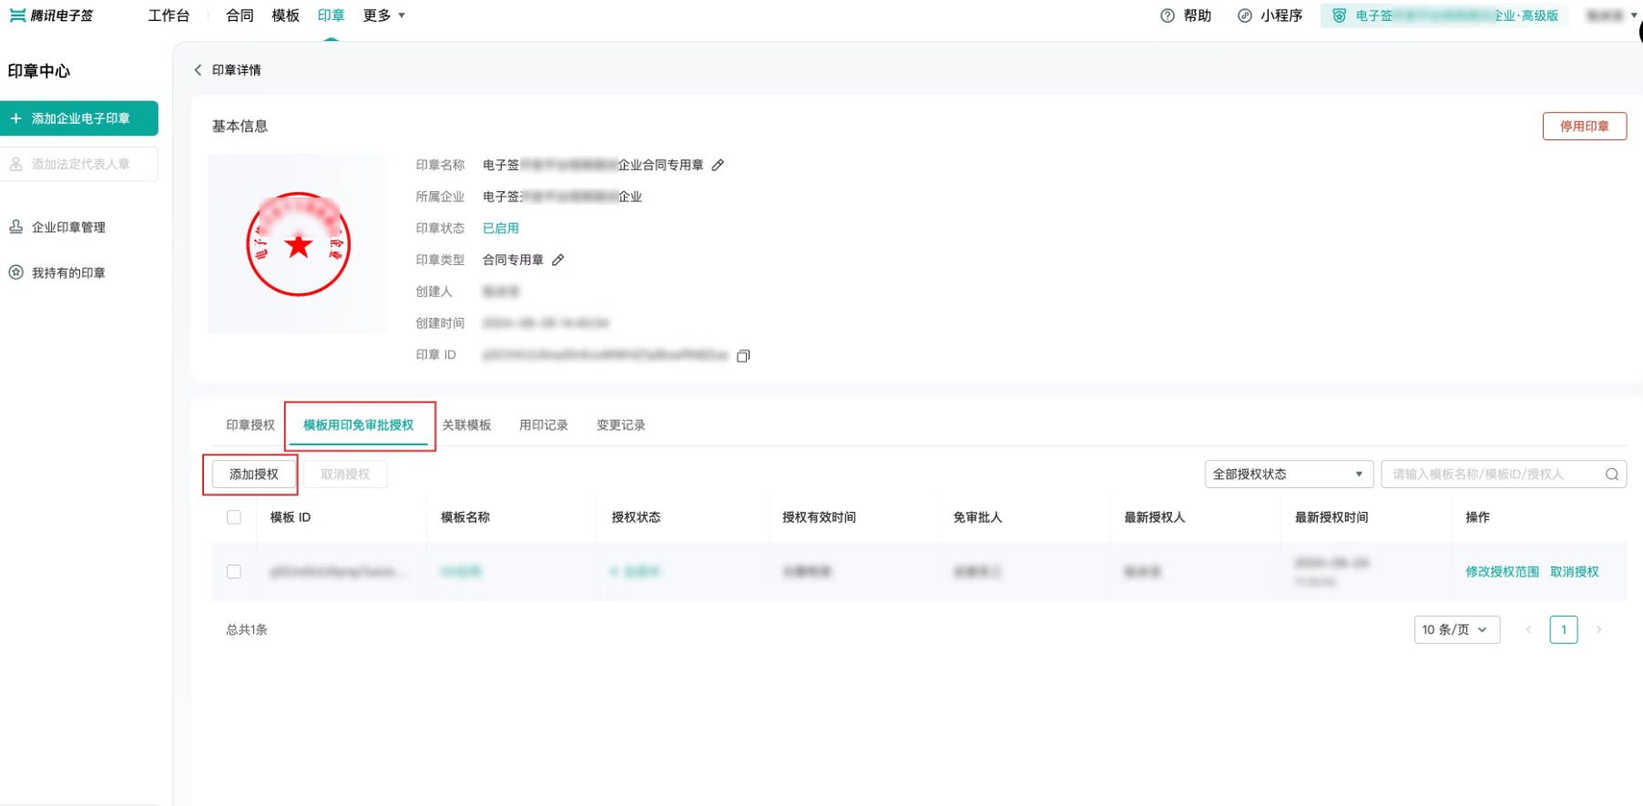Go to next page arrow
Viewport: 1643px width, 806px height.
pyautogui.click(x=1598, y=629)
